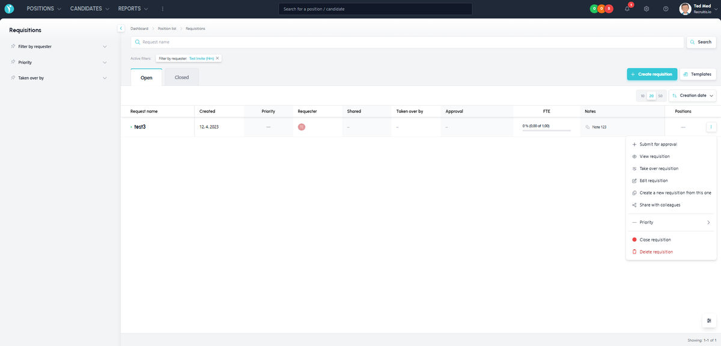Open the REPORTS dropdown menu

(x=133, y=9)
